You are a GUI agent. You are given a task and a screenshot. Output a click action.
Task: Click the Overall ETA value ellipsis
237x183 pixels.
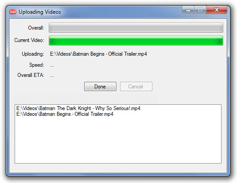tap(52, 76)
